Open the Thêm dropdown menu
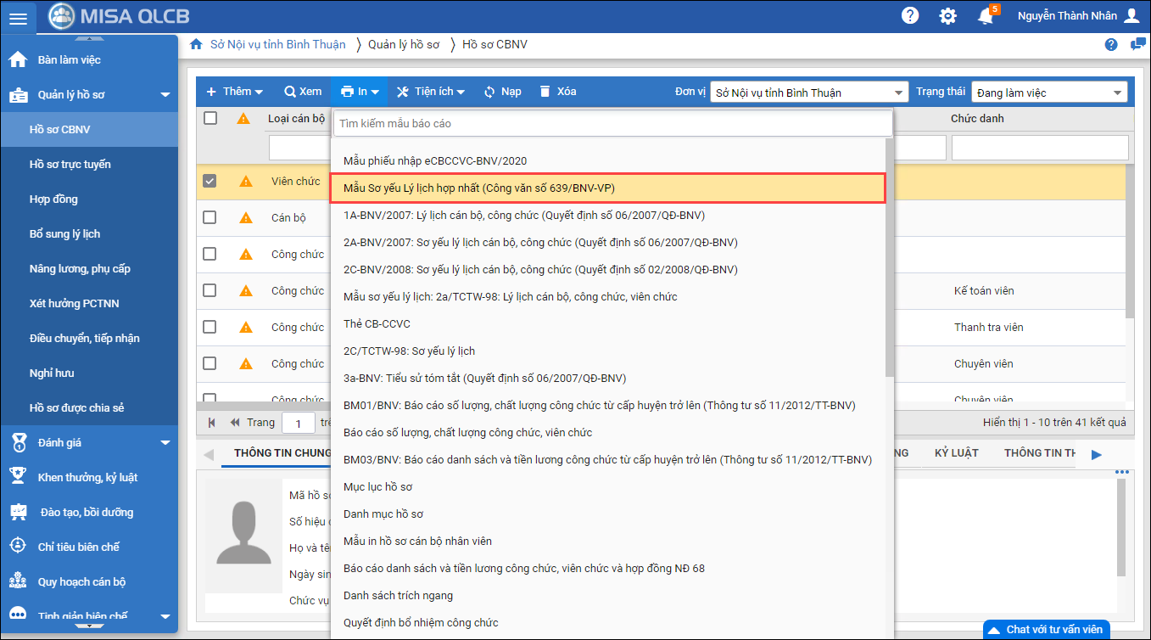This screenshot has width=1151, height=640. coord(234,92)
